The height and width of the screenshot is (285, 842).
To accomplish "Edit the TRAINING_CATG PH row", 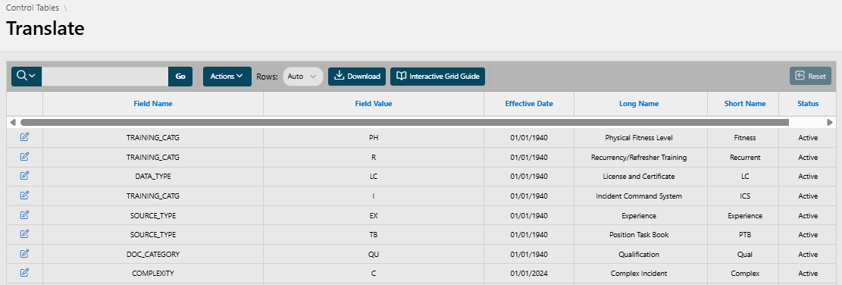I will (24, 137).
